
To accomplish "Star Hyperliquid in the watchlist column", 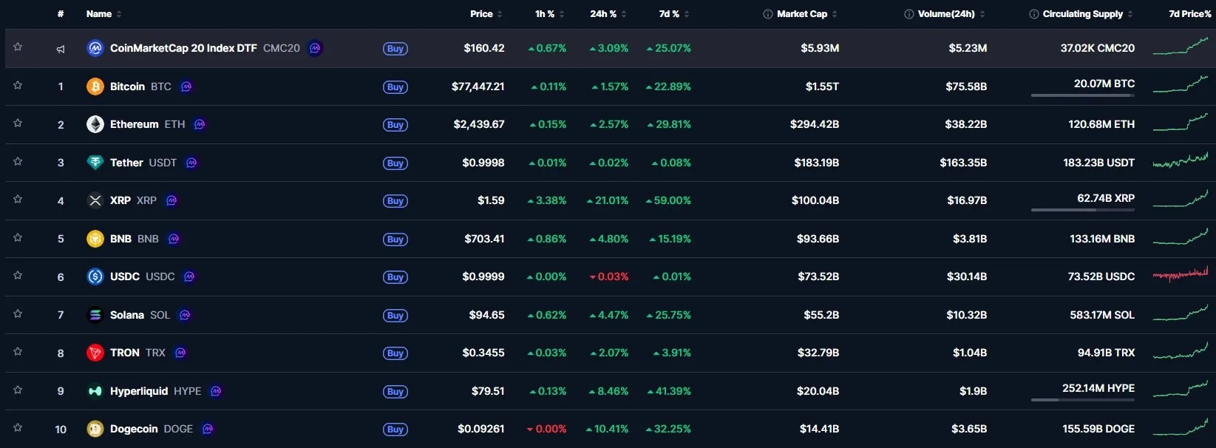I will tap(18, 390).
